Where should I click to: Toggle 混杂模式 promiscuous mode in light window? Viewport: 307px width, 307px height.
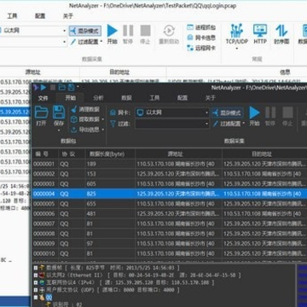coord(85,31)
